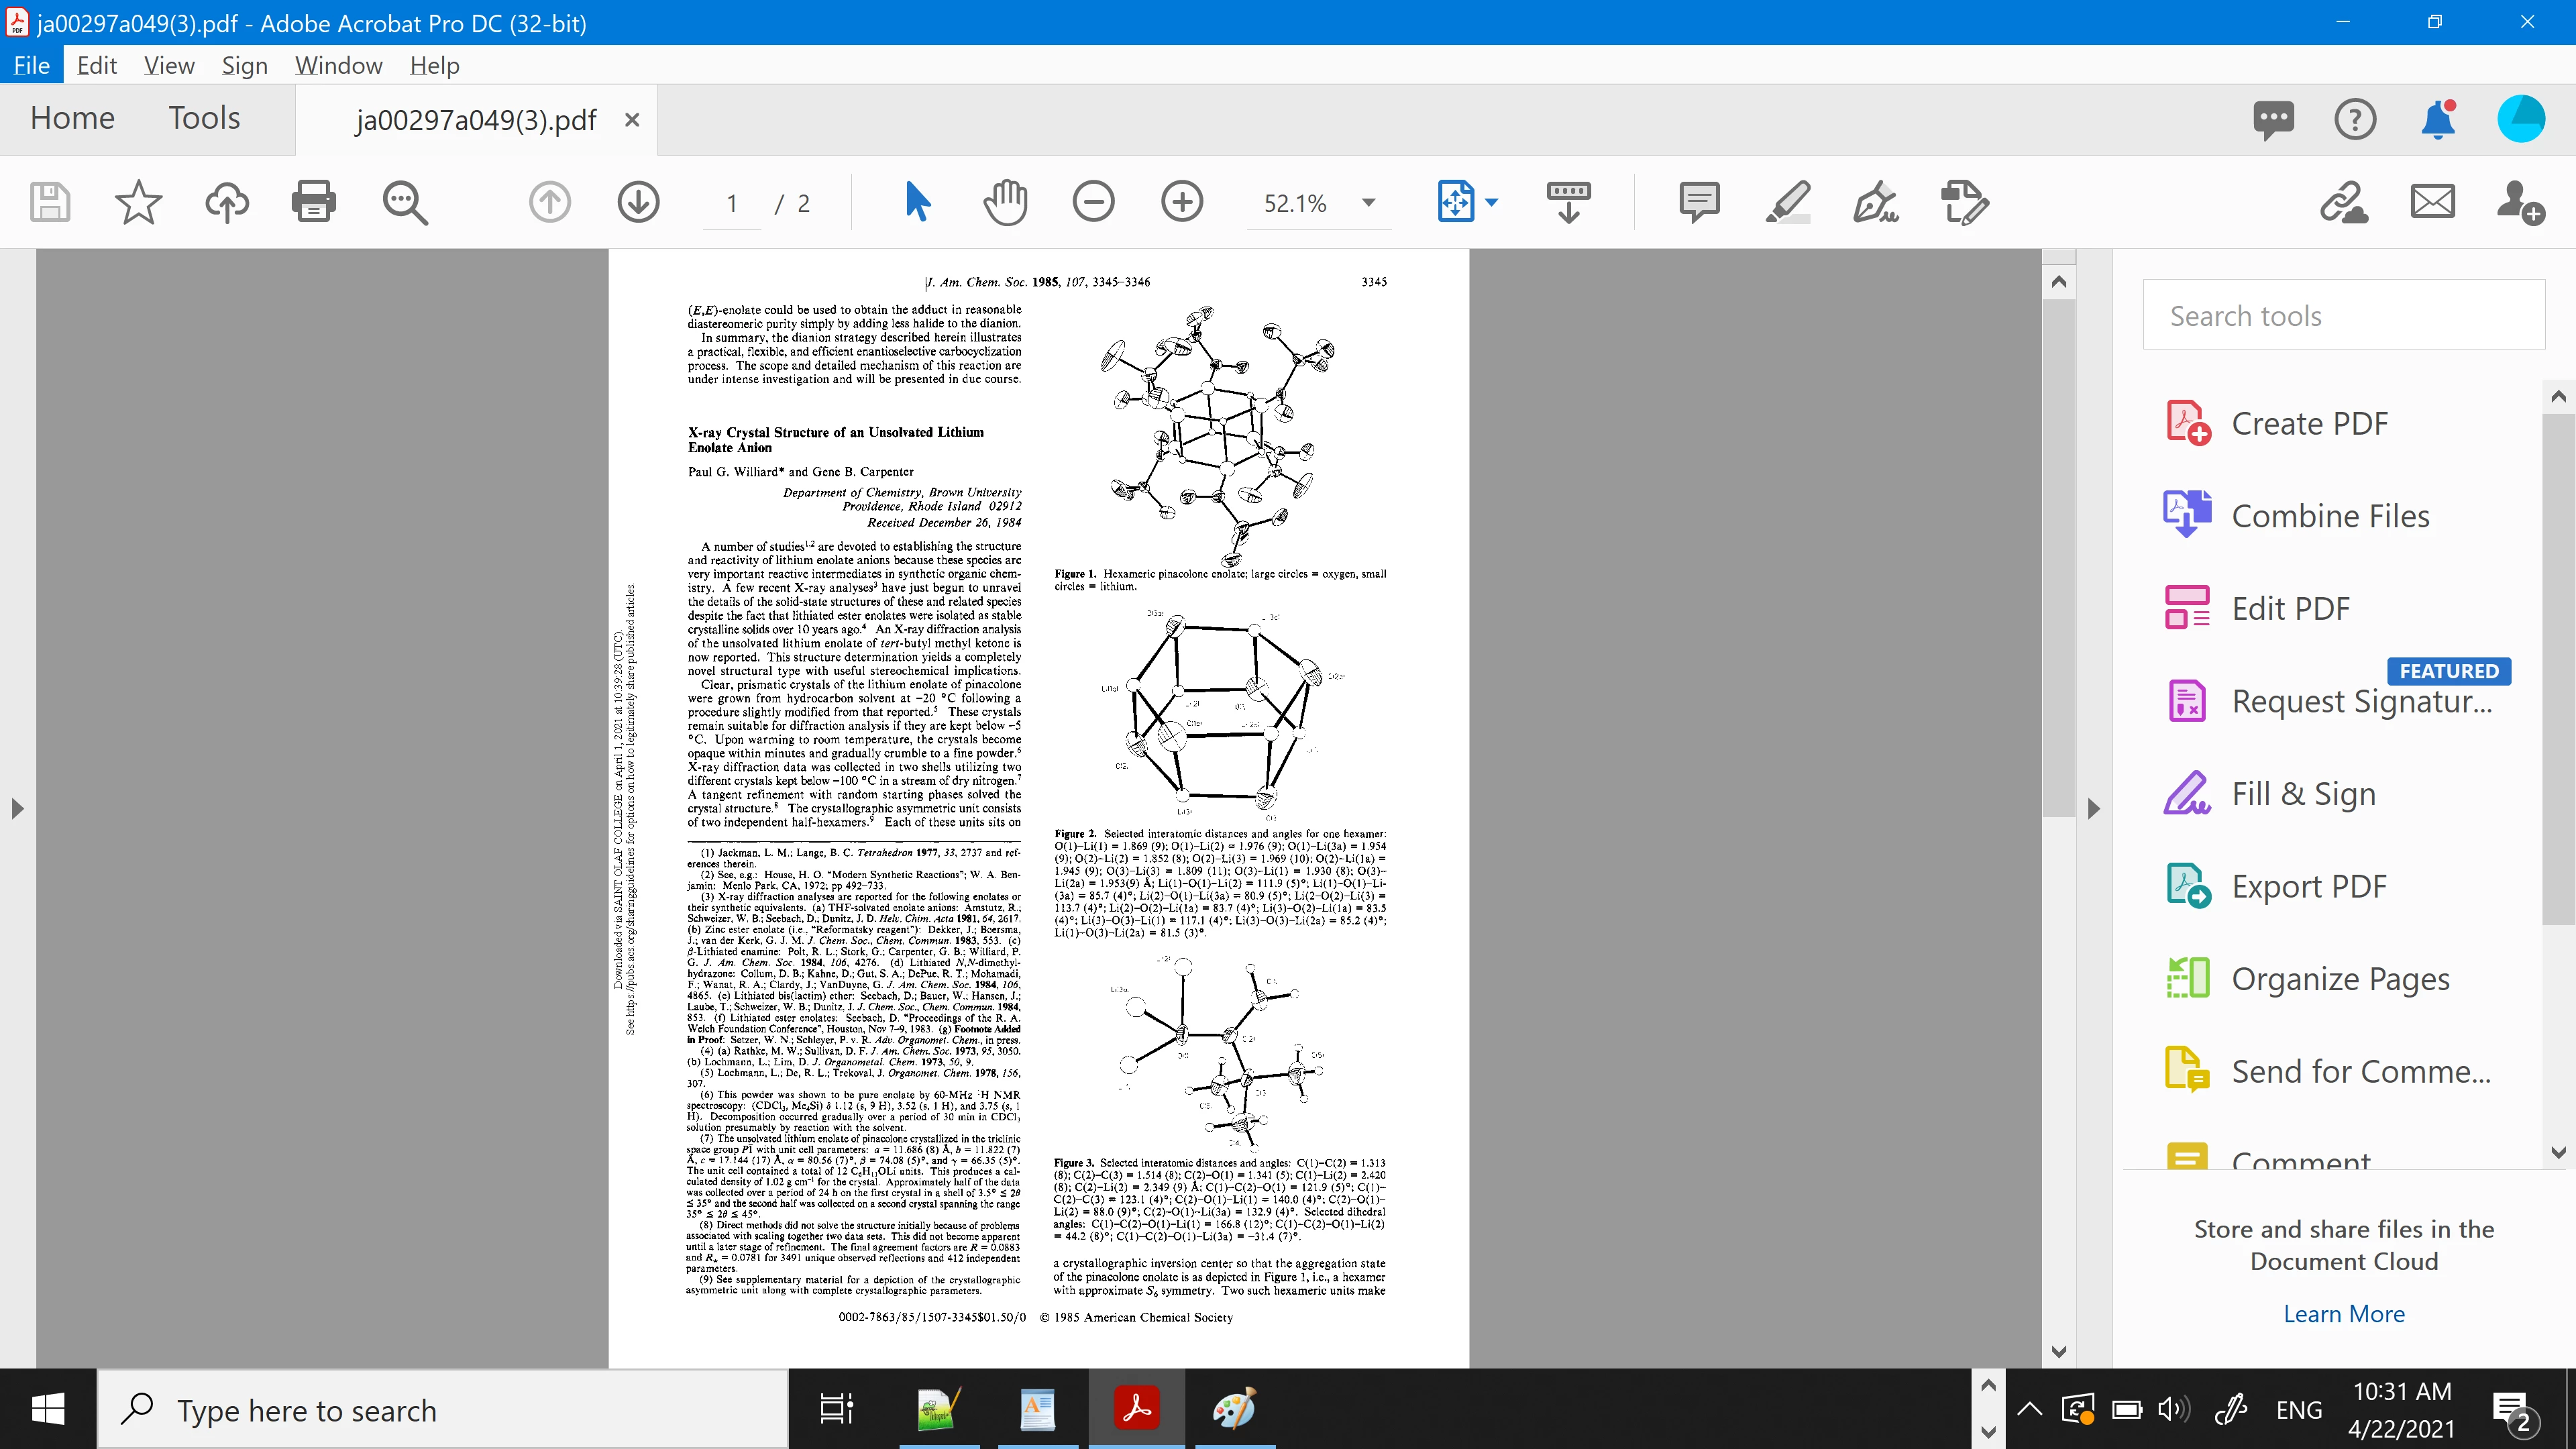Click the document vertical scrollbar thumb
Viewport: 2576px width, 1449px height.
pyautogui.click(x=2058, y=560)
